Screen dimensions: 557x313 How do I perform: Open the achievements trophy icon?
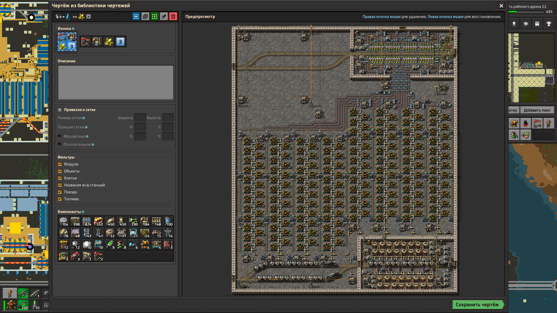point(549,24)
